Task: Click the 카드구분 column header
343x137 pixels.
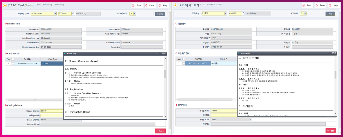Action: click(x=223, y=59)
